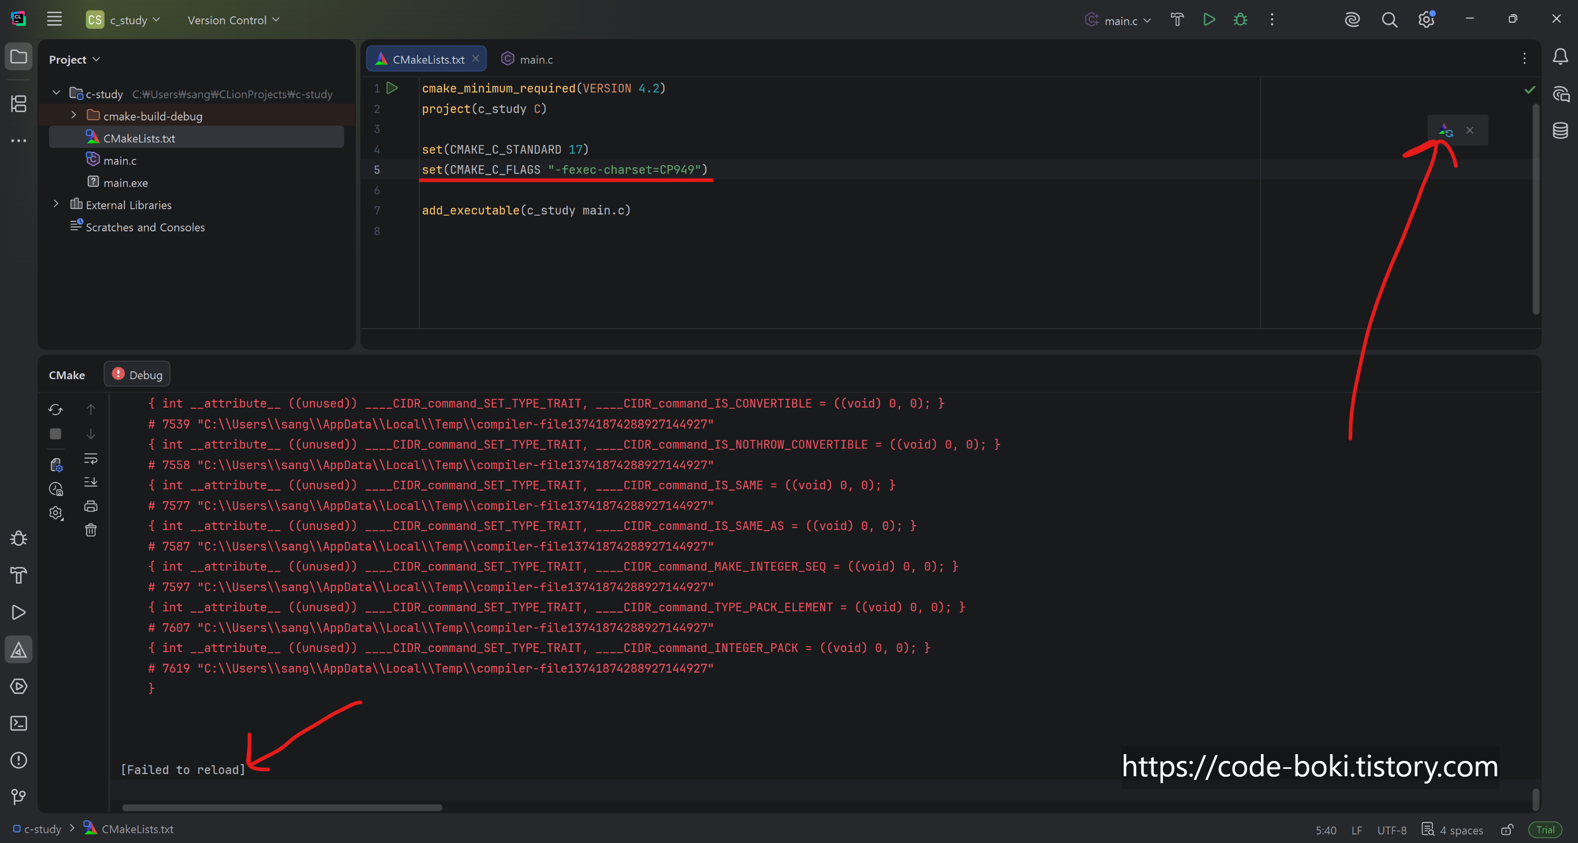Start debugging with the bug icon
Screen dimensions: 1578x843
click(1240, 19)
